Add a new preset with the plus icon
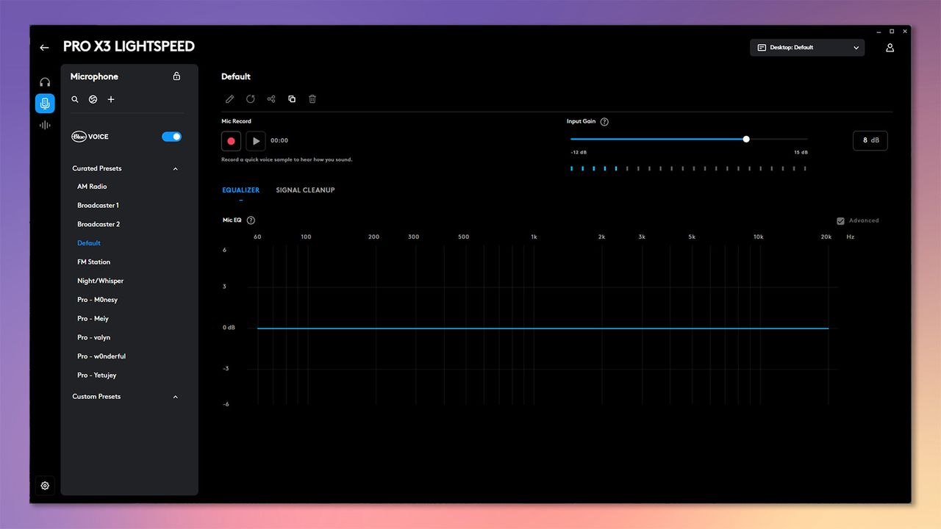Viewport: 941px width, 529px height. coord(111,99)
